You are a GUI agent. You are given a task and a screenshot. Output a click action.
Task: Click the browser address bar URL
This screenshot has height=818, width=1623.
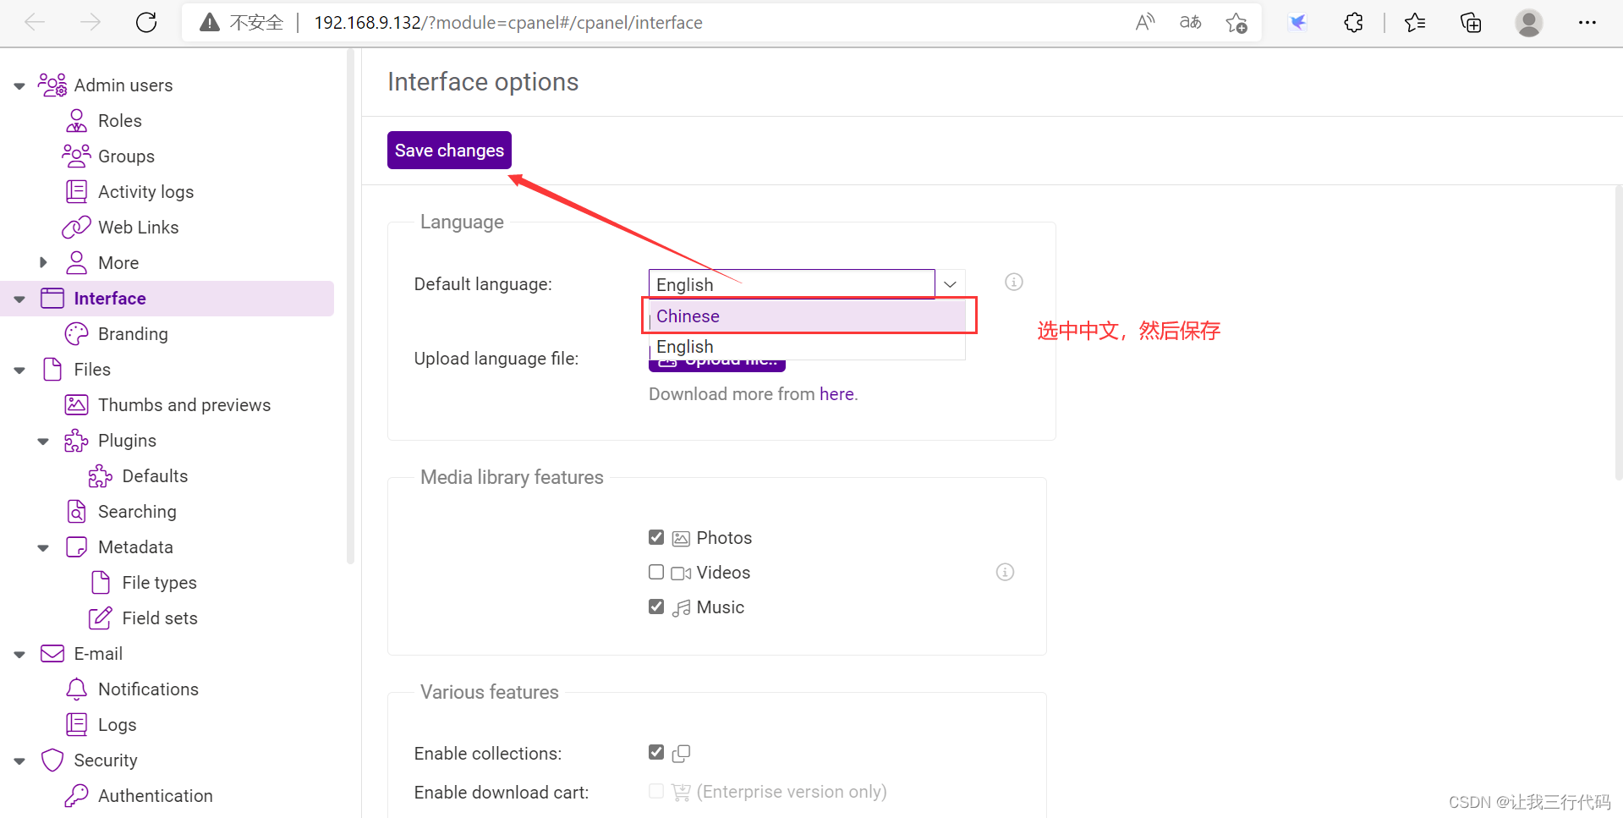tap(508, 23)
